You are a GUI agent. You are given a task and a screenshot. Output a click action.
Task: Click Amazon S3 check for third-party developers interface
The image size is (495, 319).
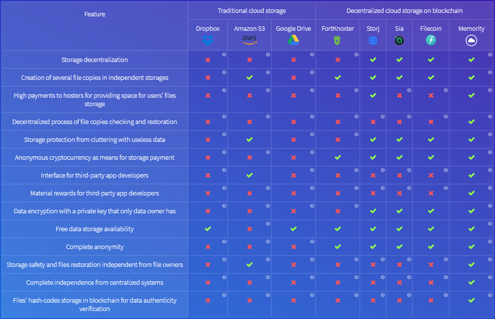pyautogui.click(x=249, y=175)
